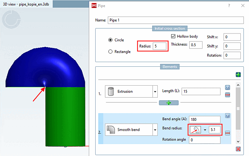Click the Rotation angle input field
The height and width of the screenshot is (156, 249).
pyautogui.click(x=205, y=140)
